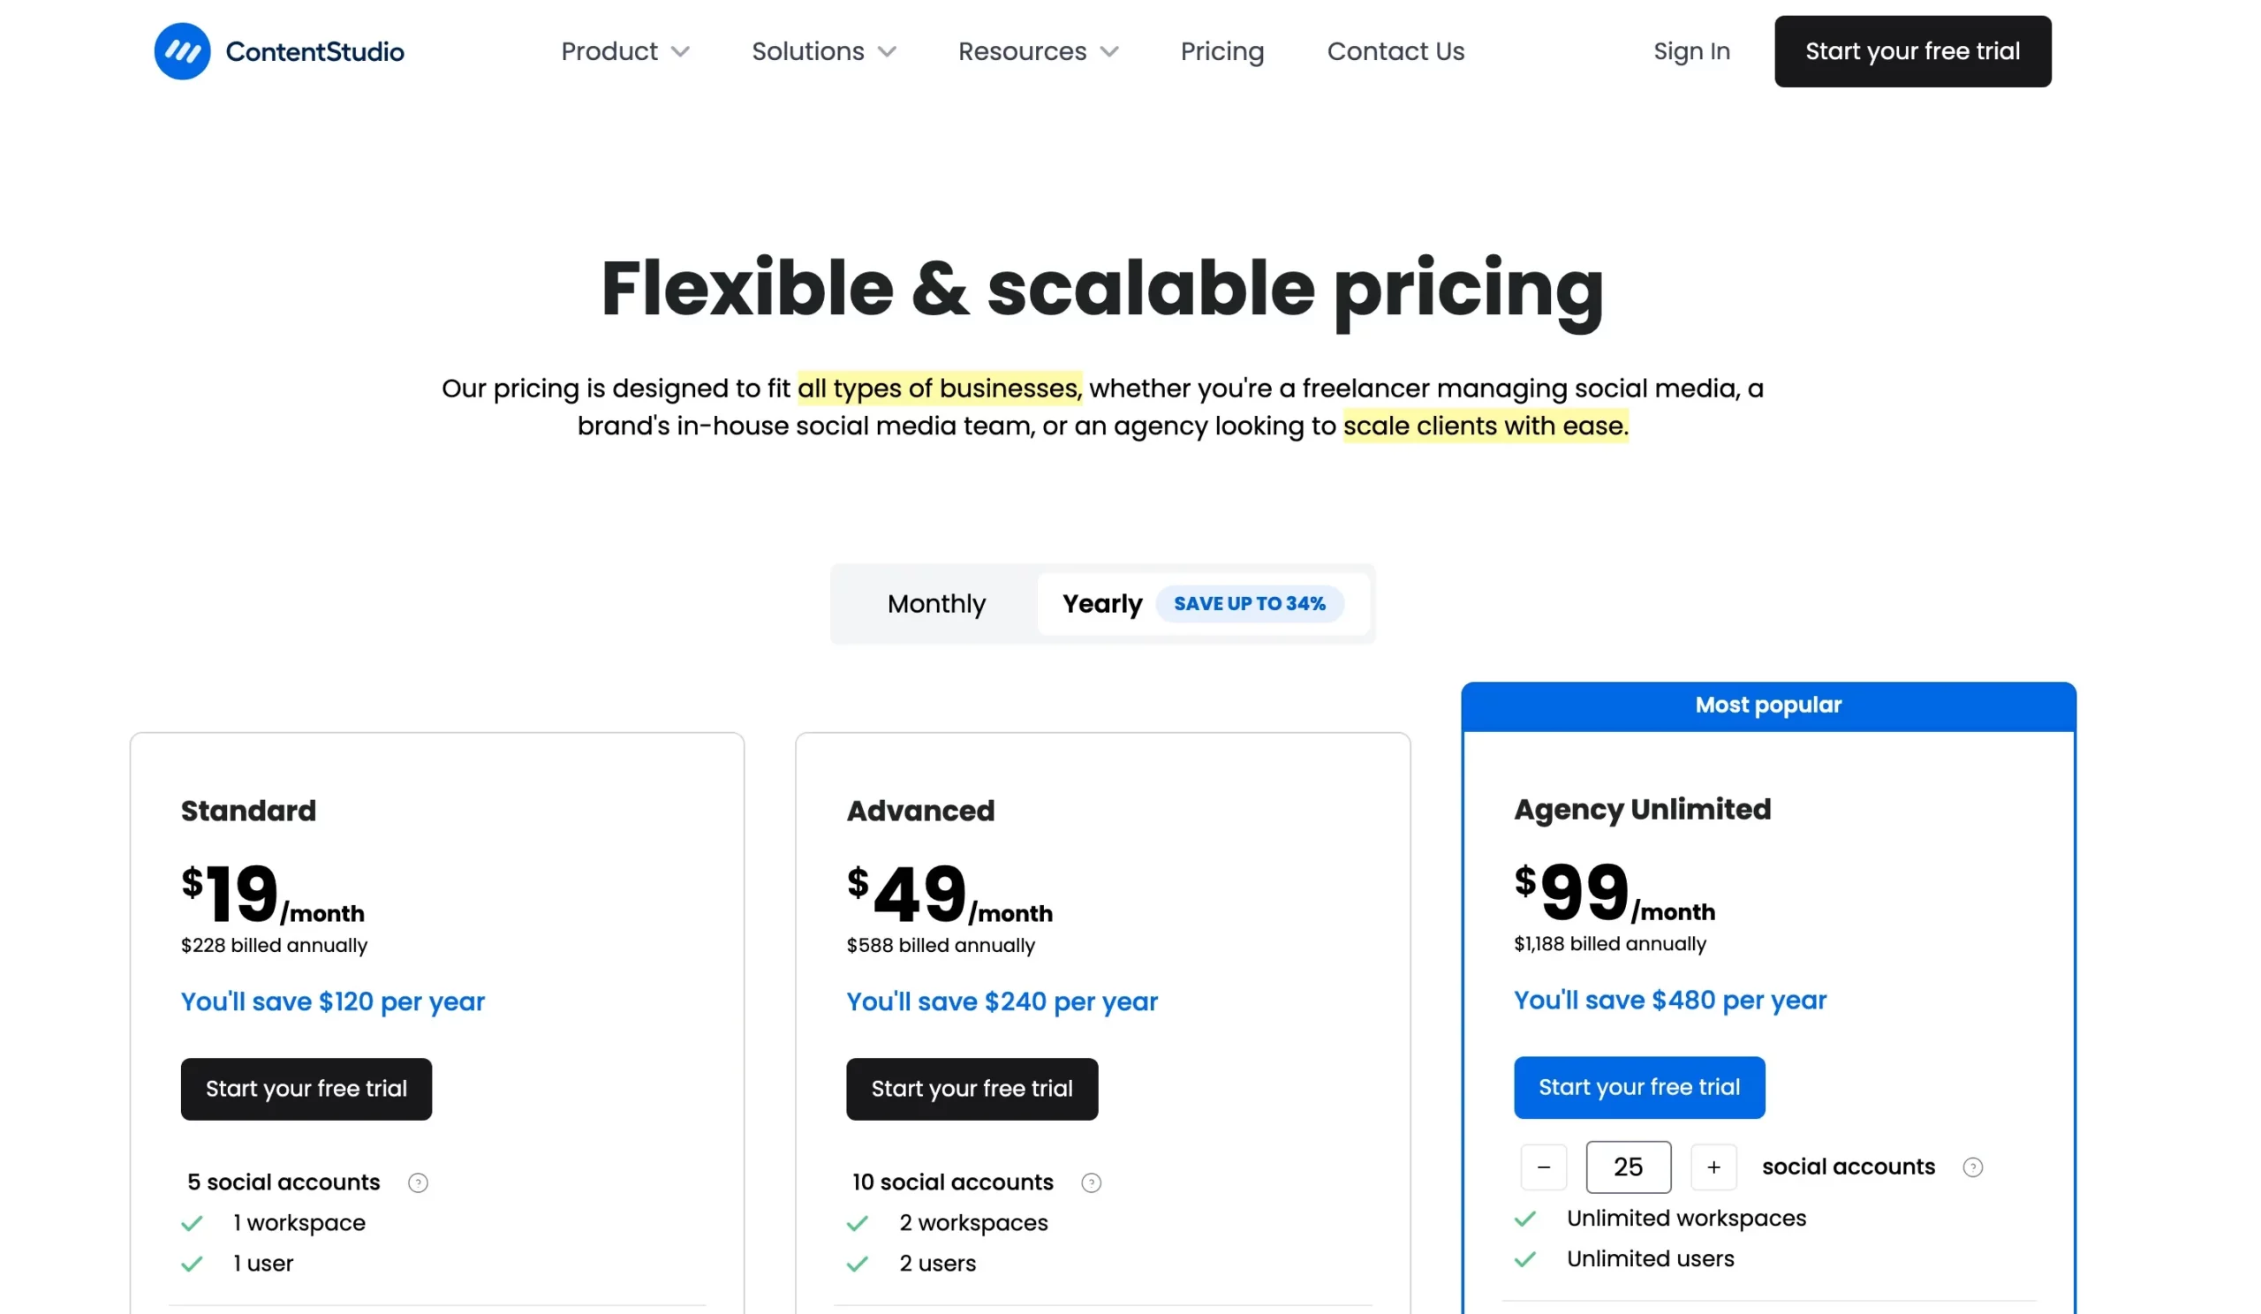2261x1314 pixels.
Task: Open Pricing page from navigation
Action: coord(1221,50)
